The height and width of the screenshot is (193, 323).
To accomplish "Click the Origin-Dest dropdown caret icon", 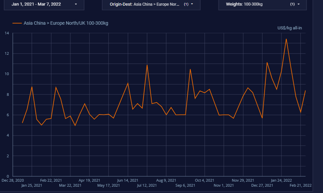I will point(192,4).
